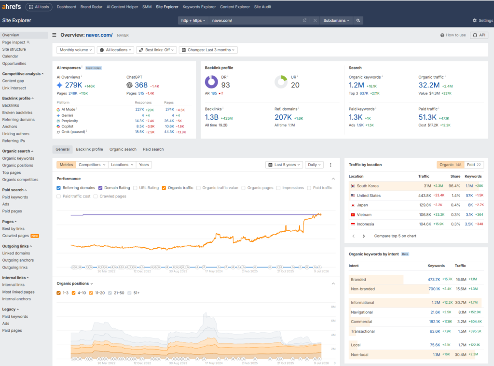Click the search magnifier icon in URL bar
The height and width of the screenshot is (366, 494).
click(x=358, y=20)
